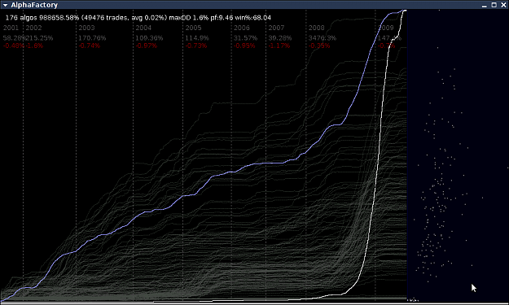Click the 3476.3% yearly return value

pos(323,38)
